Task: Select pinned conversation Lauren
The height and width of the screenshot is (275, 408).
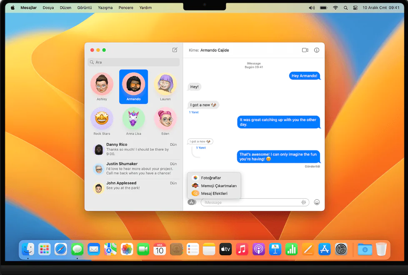Action: (x=165, y=87)
